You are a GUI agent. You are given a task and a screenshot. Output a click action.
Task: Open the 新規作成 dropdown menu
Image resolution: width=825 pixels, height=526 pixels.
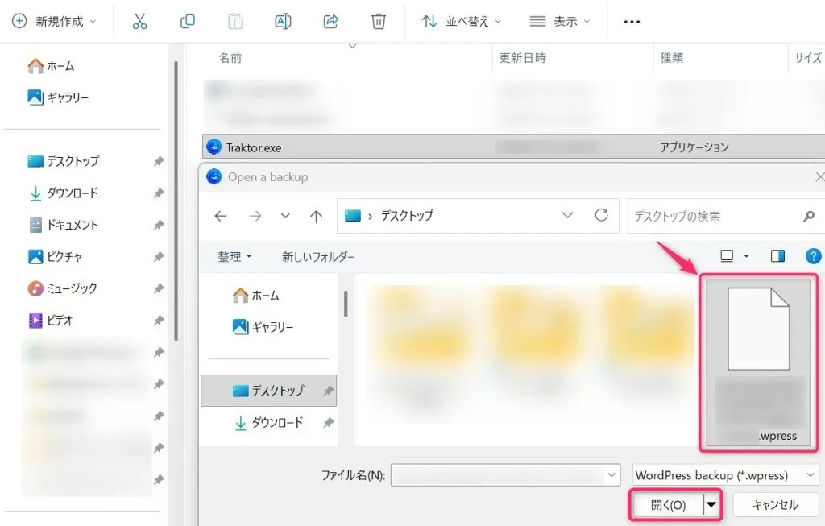point(55,22)
